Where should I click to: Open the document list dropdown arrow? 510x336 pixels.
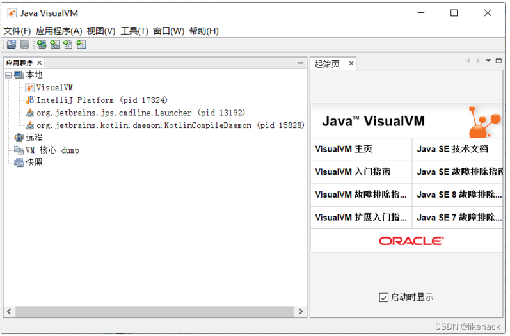488,61
